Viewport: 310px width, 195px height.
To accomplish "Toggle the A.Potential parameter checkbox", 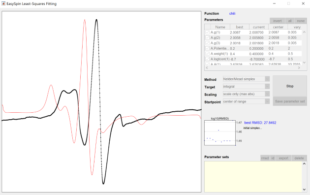I will 207,48.
